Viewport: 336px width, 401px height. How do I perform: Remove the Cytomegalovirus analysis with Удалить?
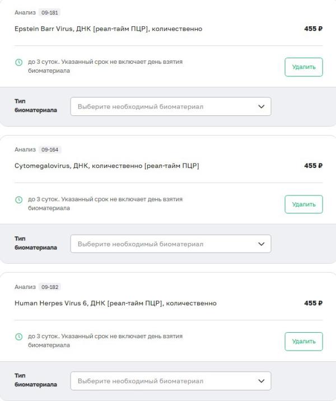tap(304, 204)
